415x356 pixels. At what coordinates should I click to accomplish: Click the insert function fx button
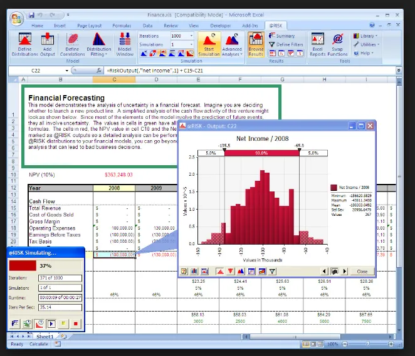[x=98, y=71]
